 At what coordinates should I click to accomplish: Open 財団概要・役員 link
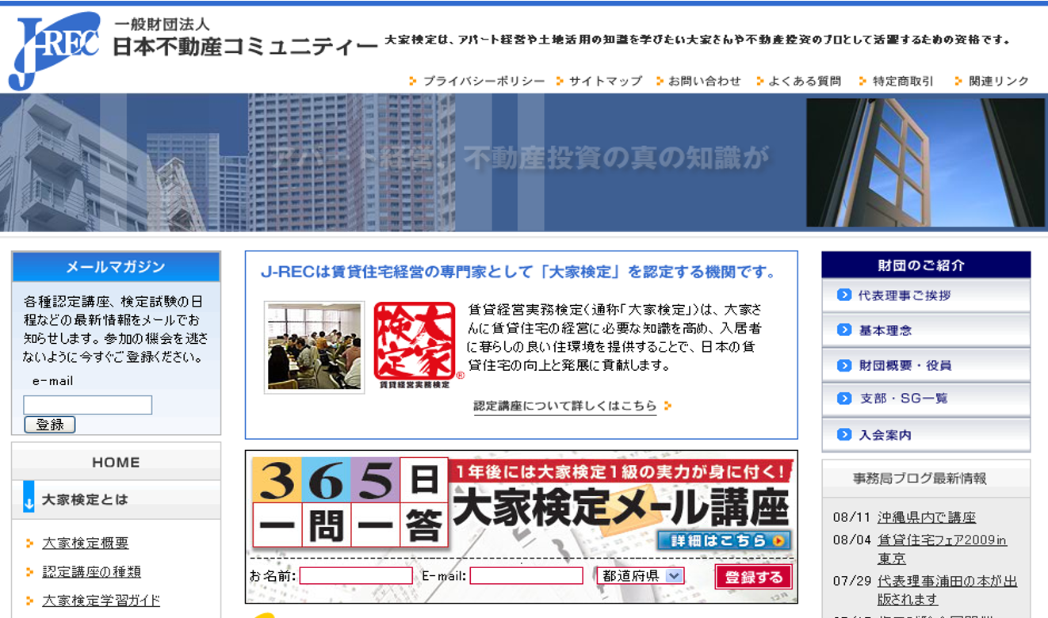point(905,365)
